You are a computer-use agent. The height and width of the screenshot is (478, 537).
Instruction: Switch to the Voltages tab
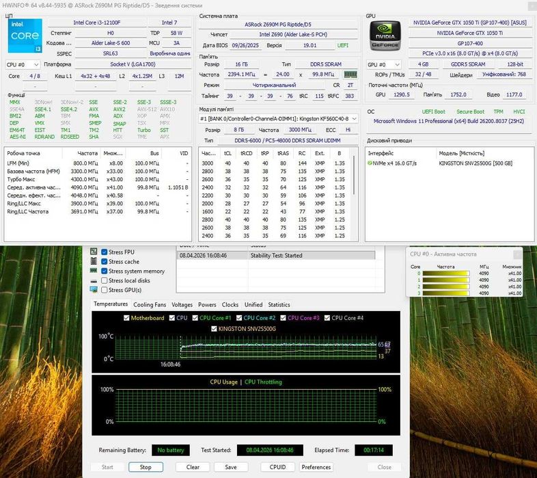[182, 304]
